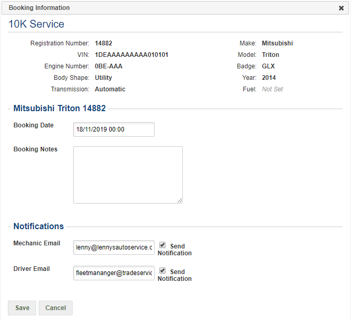Click the Driver Email input box
The image size is (351, 320).
coord(114,273)
